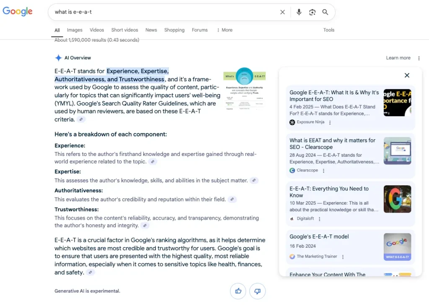Click the 'About 1,590,000 results' count
429x306 pixels.
pos(97,40)
